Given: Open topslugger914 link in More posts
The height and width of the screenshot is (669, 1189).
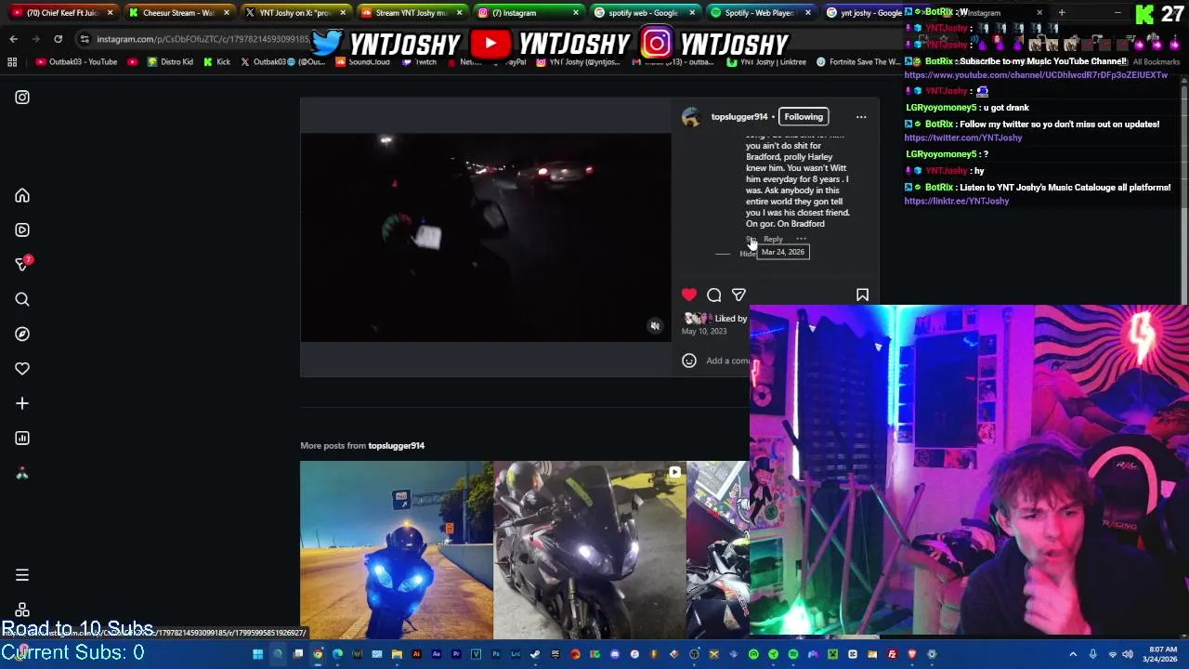Looking at the screenshot, I should [x=397, y=446].
